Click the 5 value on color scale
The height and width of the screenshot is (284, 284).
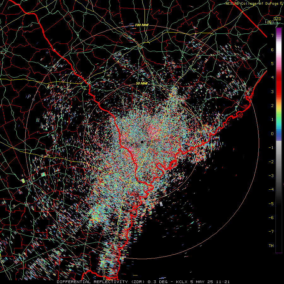pos(272,63)
